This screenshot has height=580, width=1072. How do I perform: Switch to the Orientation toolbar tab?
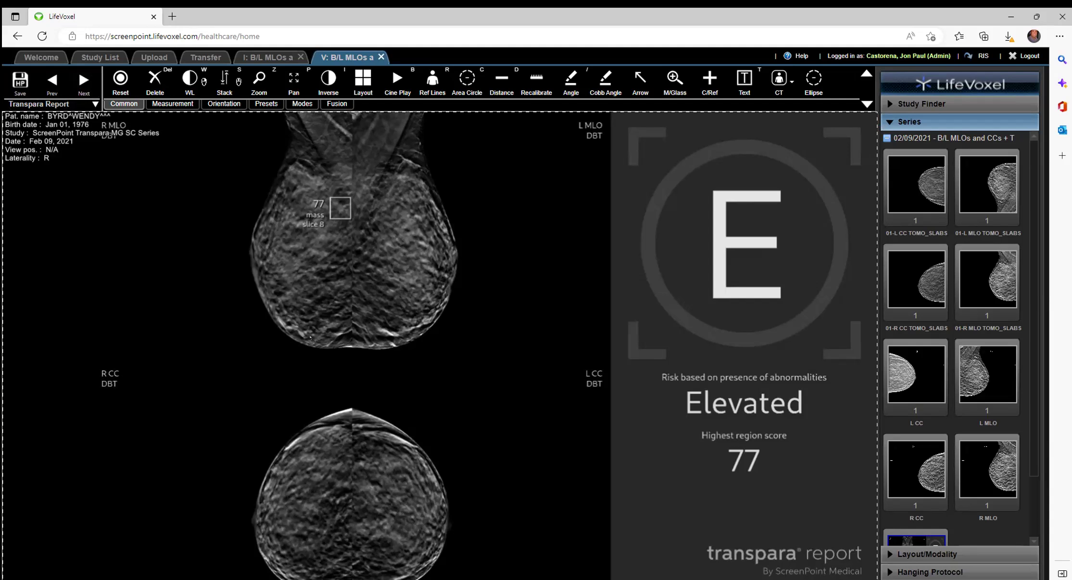(224, 104)
